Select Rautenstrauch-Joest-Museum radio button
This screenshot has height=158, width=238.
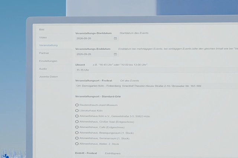pyautogui.click(x=77, y=105)
